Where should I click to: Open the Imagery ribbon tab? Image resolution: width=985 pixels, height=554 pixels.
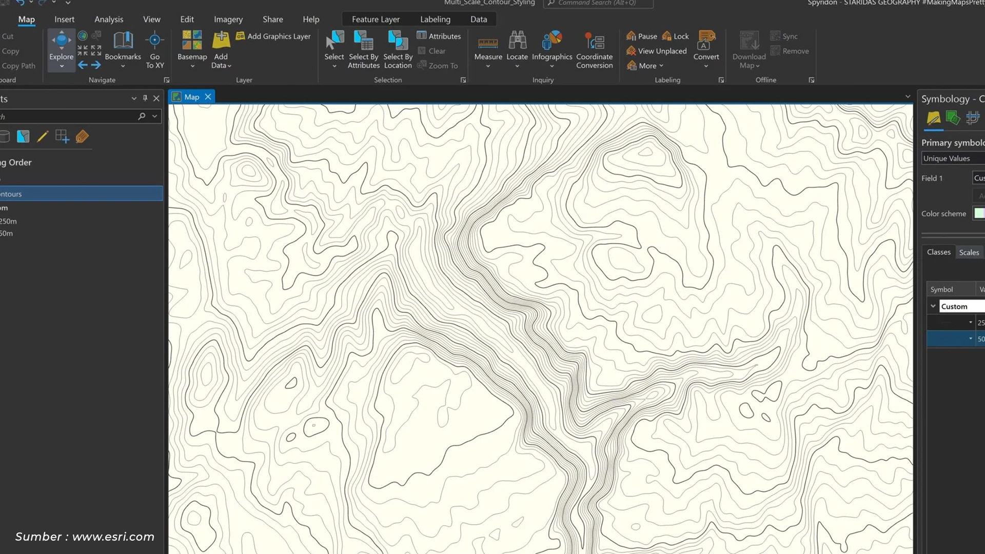click(x=228, y=19)
